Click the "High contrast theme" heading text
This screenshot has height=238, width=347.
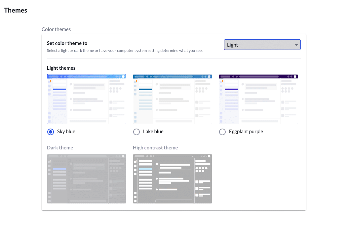click(155, 148)
